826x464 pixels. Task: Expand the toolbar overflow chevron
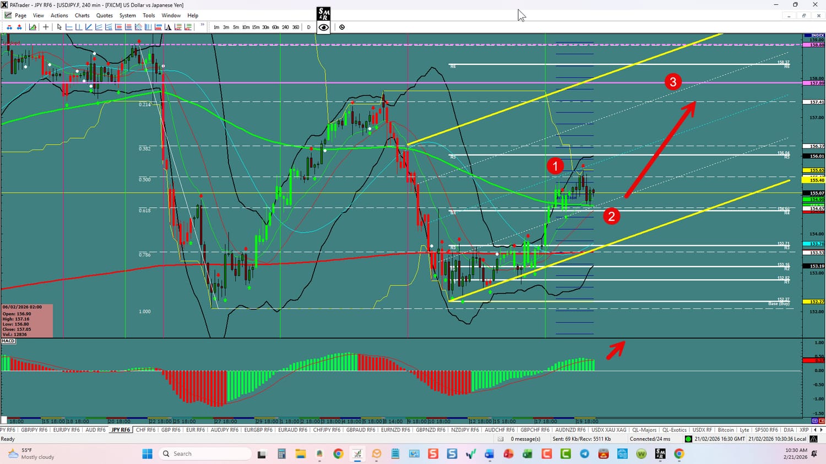tap(202, 25)
